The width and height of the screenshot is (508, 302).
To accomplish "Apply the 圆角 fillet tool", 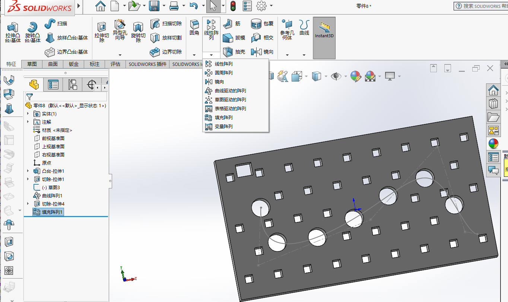I will coord(194,28).
